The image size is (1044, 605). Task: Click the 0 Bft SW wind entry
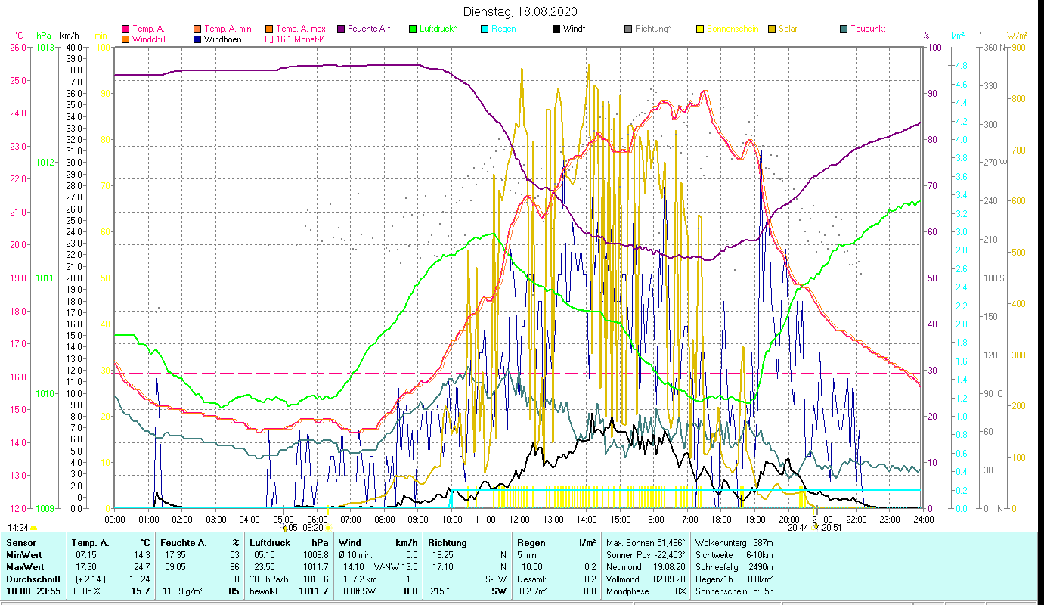coord(361,591)
